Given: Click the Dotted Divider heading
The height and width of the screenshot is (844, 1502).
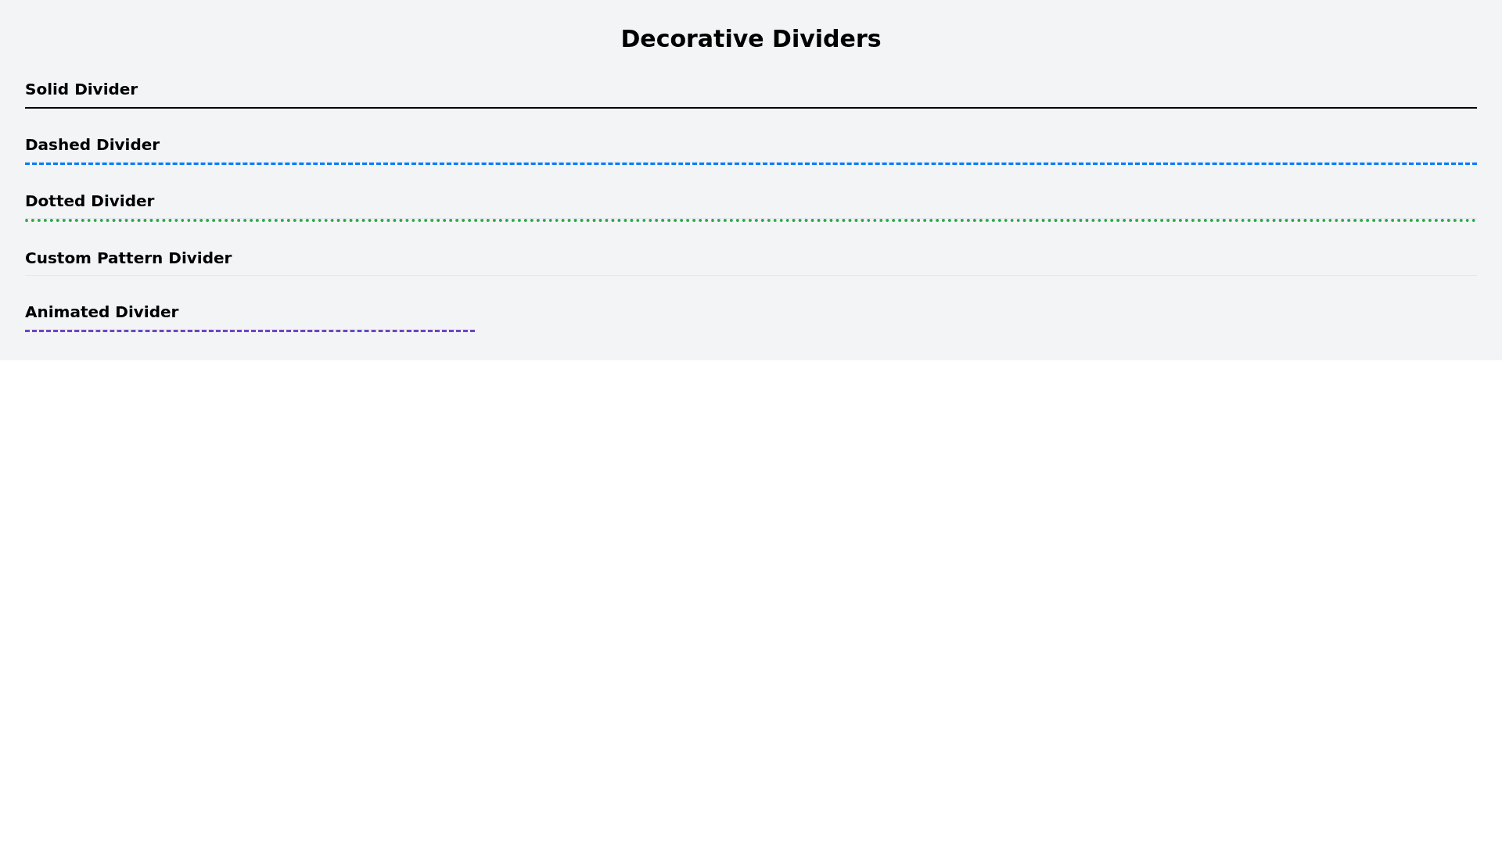Looking at the screenshot, I should coord(89,201).
